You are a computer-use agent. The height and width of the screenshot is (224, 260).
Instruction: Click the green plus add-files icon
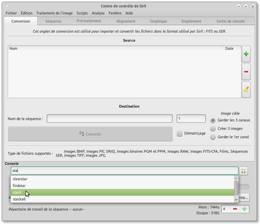246,54
